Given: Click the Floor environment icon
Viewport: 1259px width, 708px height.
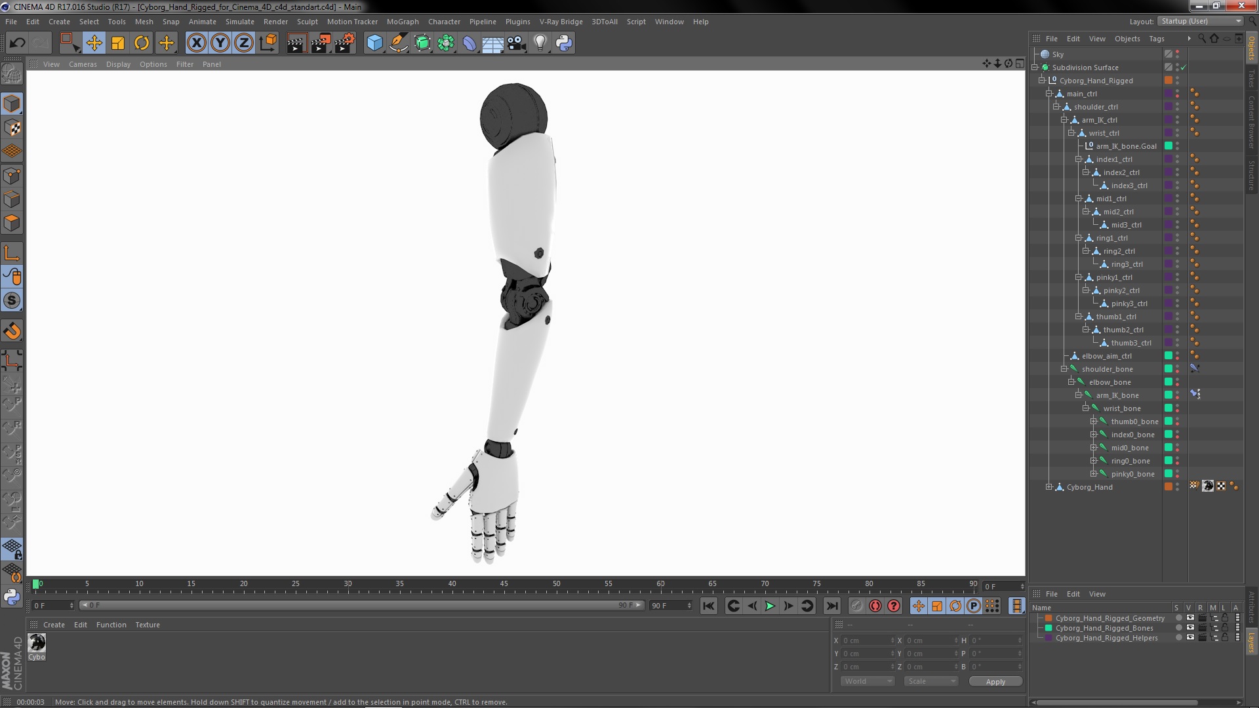Looking at the screenshot, I should [x=493, y=43].
